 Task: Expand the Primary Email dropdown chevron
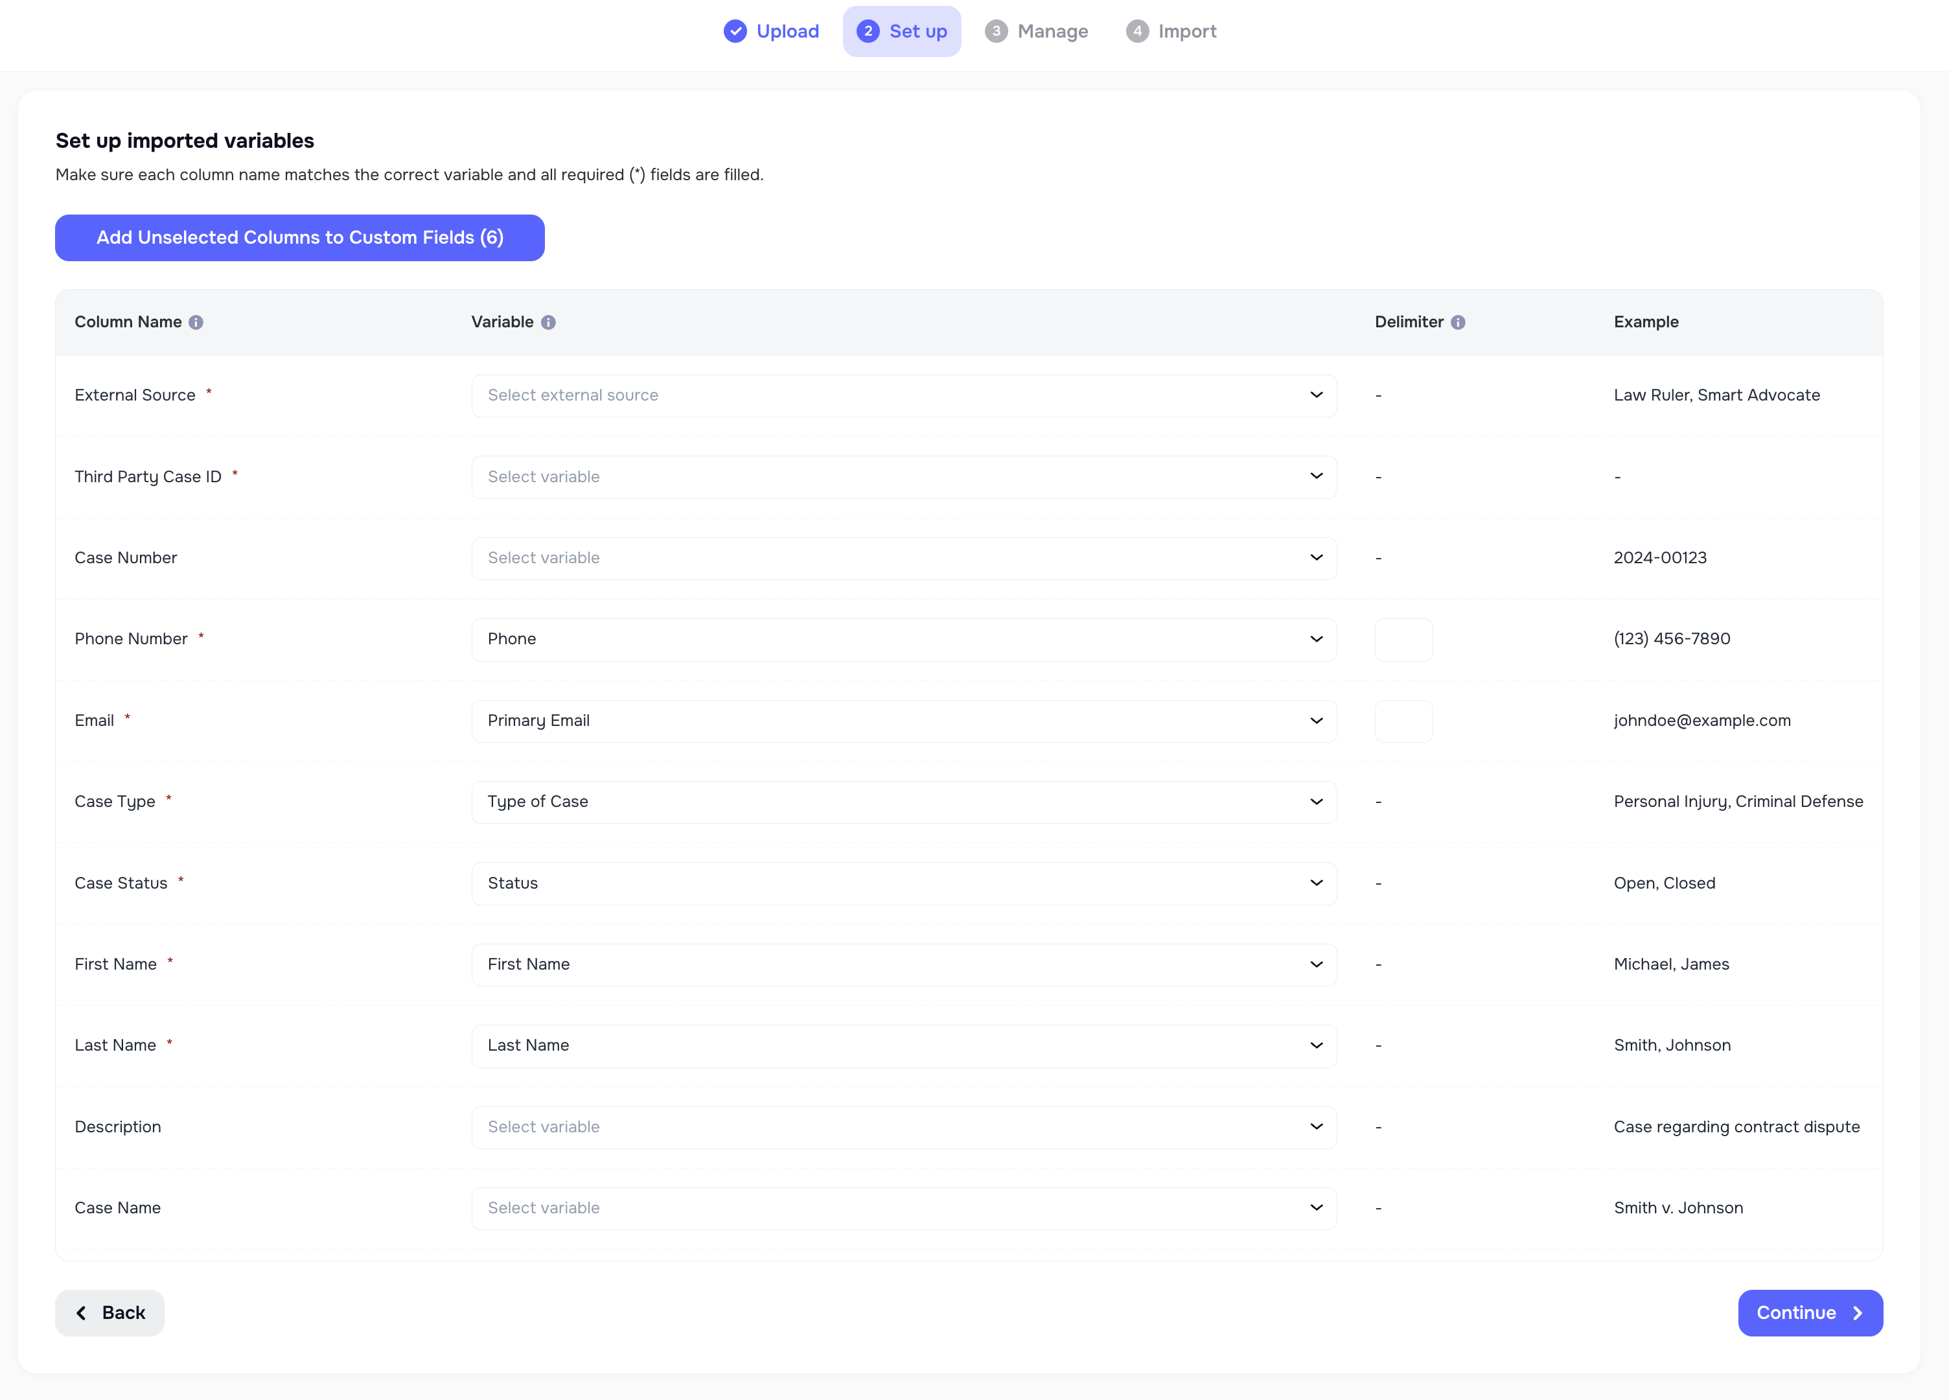click(x=1317, y=720)
